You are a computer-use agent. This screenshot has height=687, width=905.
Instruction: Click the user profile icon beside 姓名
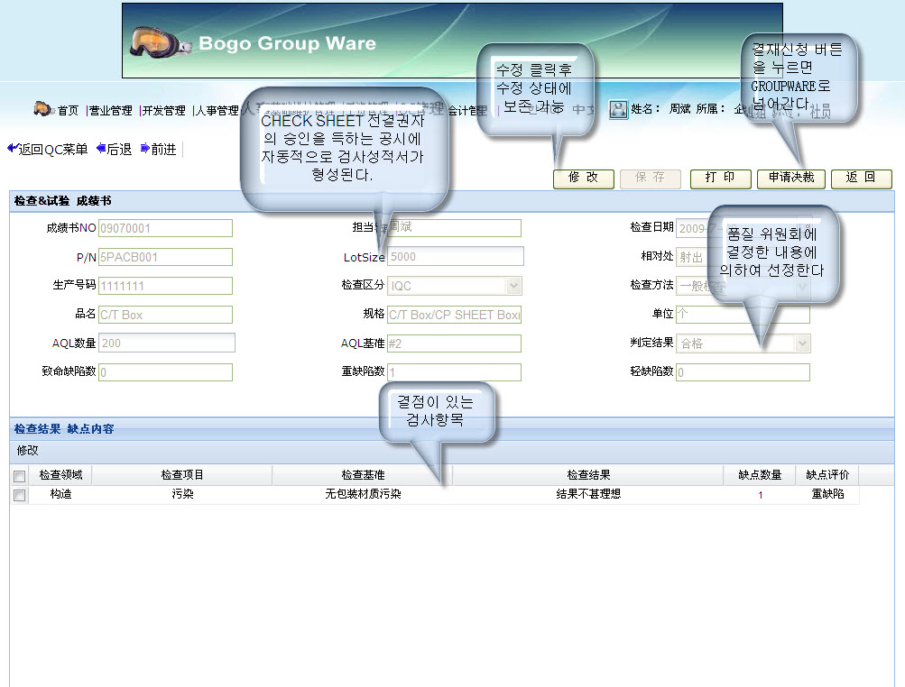(618, 108)
